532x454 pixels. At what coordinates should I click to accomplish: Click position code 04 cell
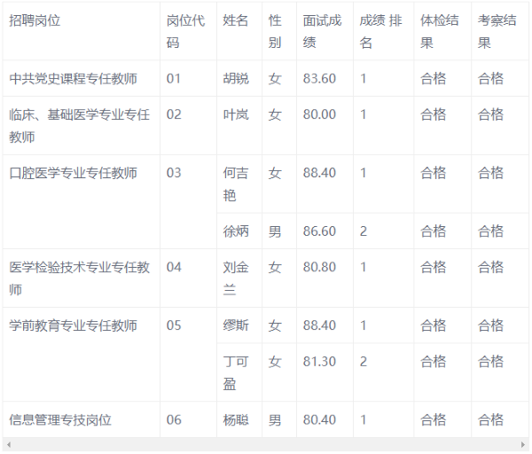(x=174, y=267)
